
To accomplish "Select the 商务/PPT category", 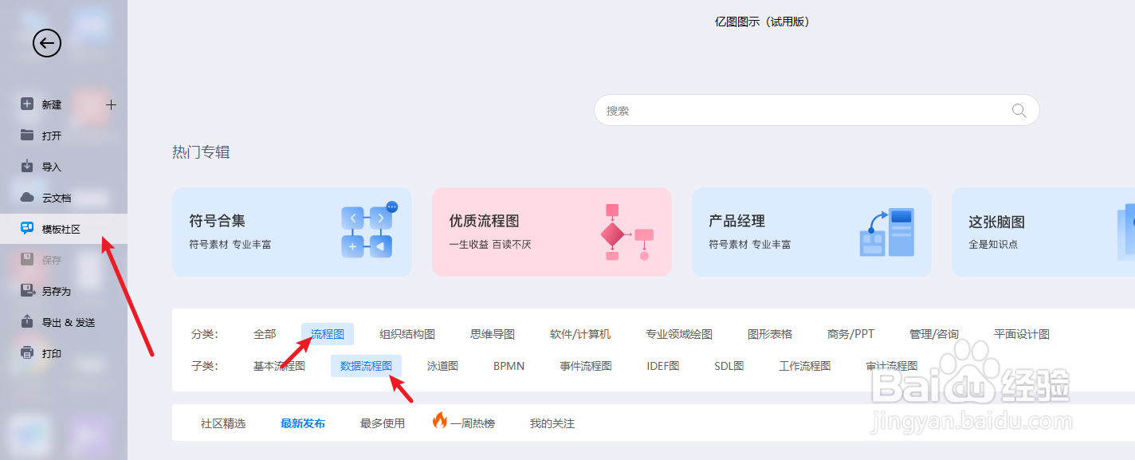I will [851, 334].
